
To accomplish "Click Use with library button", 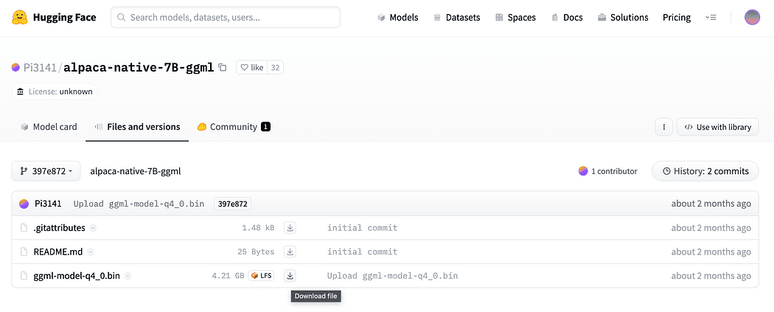I will [718, 127].
